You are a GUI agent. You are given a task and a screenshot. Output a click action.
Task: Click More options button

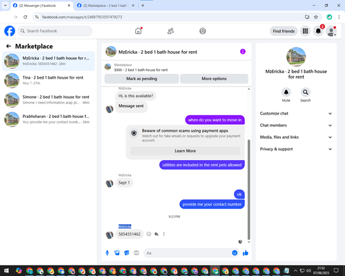pyautogui.click(x=214, y=79)
